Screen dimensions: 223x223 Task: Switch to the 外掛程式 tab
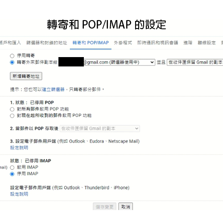click(x=123, y=43)
